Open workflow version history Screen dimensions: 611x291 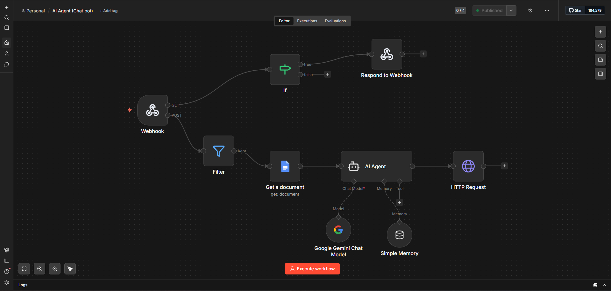tap(530, 10)
